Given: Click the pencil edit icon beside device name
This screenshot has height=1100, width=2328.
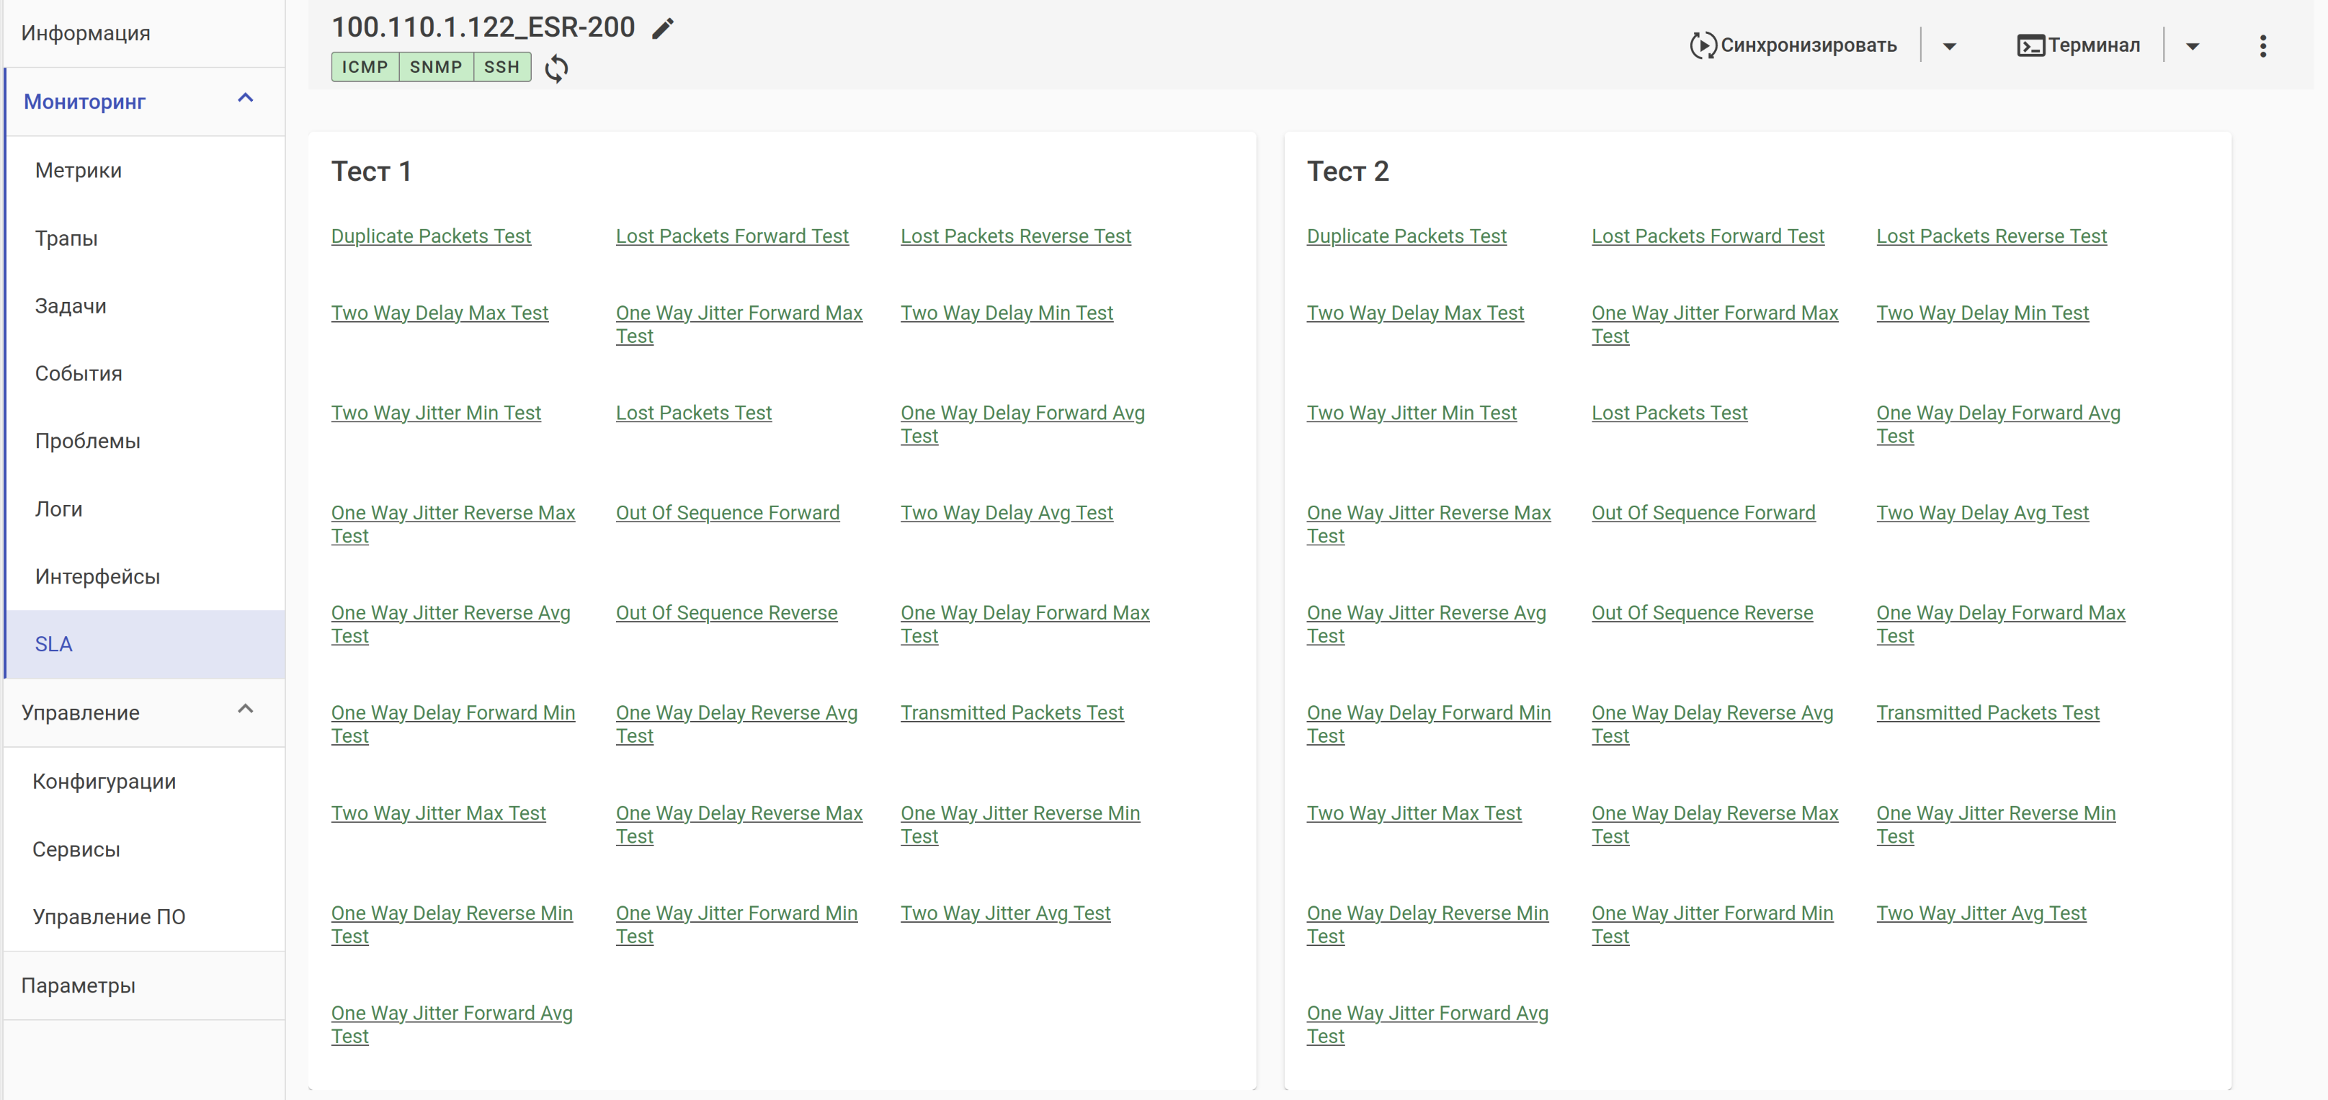Looking at the screenshot, I should [x=662, y=29].
